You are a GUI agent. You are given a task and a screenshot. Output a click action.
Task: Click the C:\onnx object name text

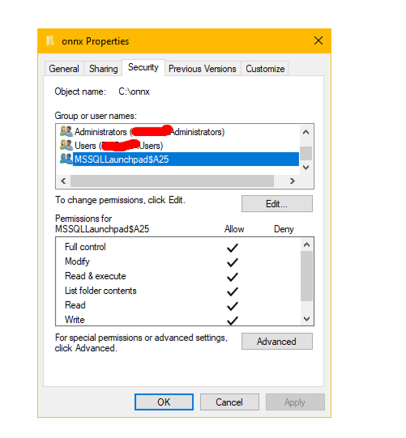click(134, 92)
